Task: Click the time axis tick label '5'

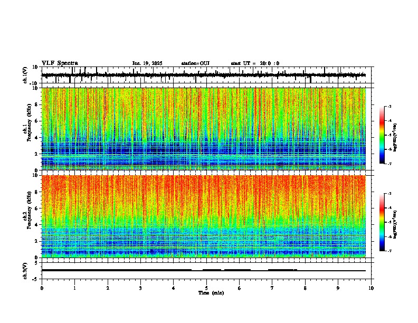Action: tap(206, 288)
